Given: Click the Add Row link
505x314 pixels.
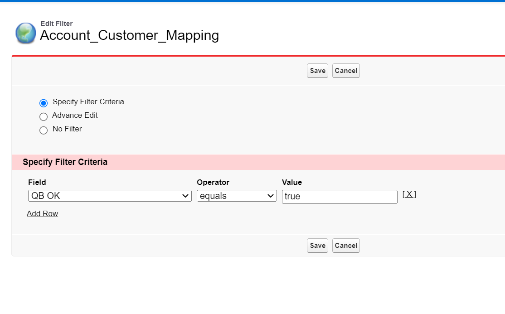Looking at the screenshot, I should [x=42, y=213].
